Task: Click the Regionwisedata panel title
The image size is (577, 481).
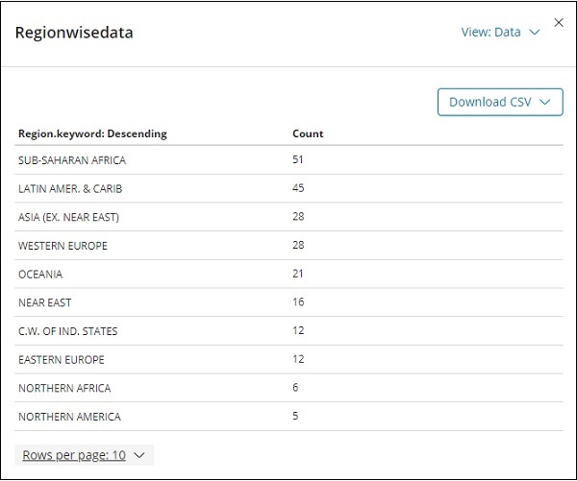Action: (x=75, y=34)
